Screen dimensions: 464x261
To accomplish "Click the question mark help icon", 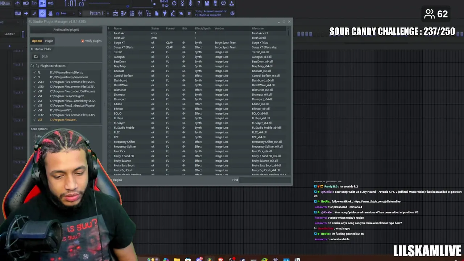I will [199, 3].
